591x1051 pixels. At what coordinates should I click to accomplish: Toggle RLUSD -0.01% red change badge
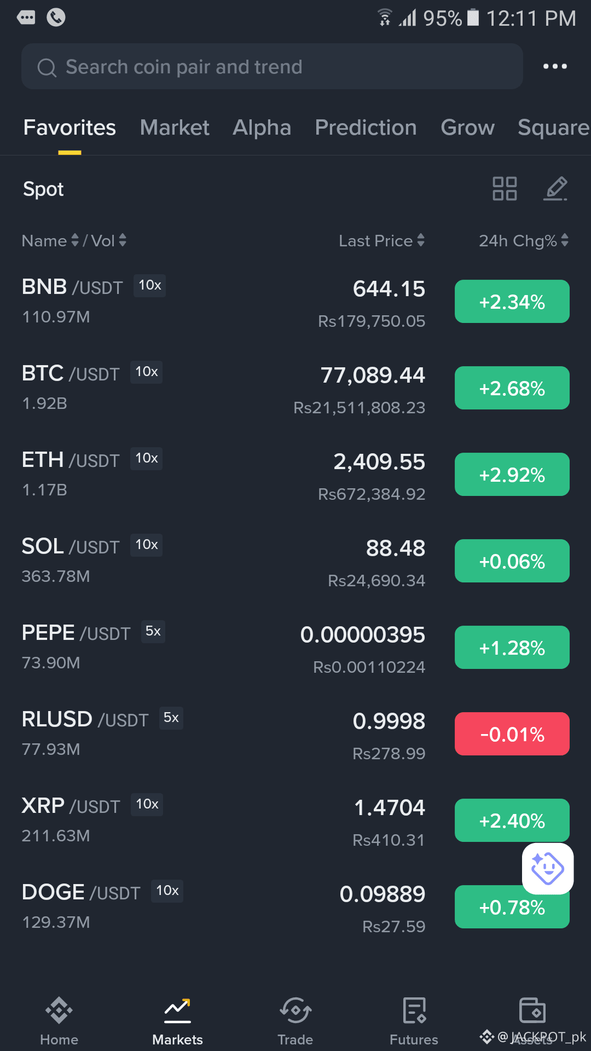[x=512, y=734]
